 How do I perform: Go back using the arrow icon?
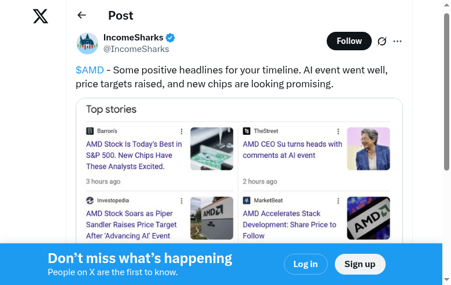pyautogui.click(x=82, y=16)
